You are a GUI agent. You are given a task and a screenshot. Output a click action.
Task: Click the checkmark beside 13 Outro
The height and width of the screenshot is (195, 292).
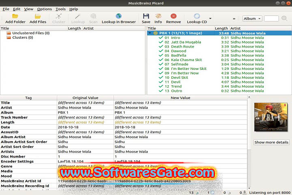click(x=161, y=91)
